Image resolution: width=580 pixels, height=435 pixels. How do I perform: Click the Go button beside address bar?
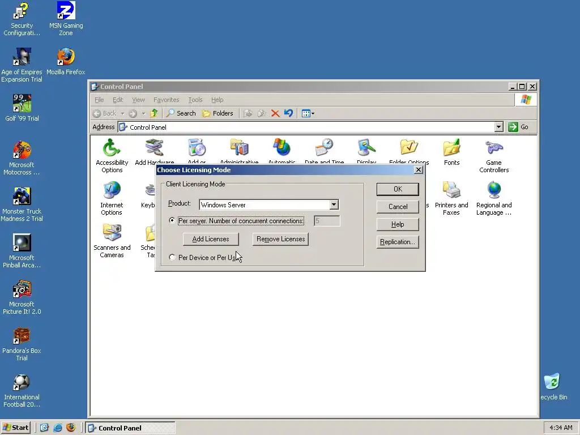click(x=519, y=127)
